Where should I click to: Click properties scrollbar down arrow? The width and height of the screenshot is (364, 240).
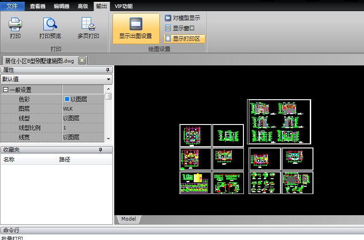(108, 138)
